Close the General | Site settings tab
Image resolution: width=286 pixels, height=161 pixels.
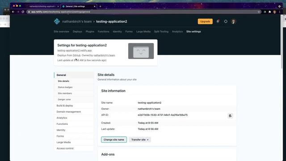click(x=94, y=6)
